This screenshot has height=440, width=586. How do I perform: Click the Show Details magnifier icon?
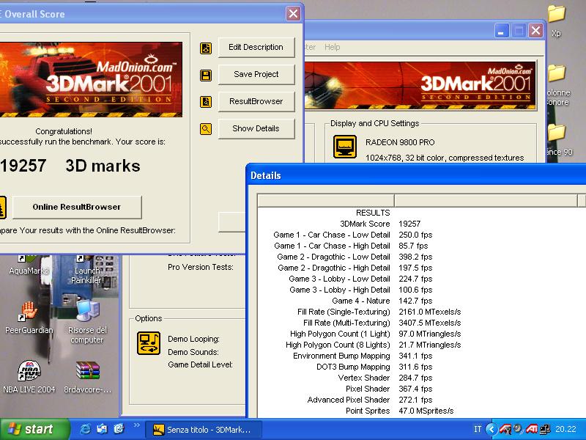pos(206,129)
